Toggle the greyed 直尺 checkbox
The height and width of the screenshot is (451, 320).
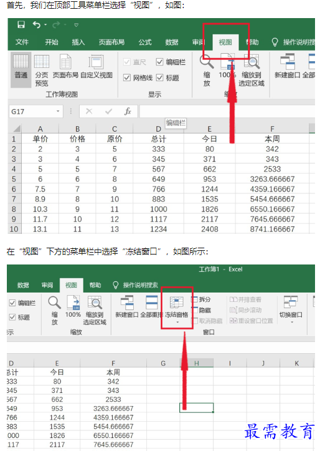pos(127,62)
